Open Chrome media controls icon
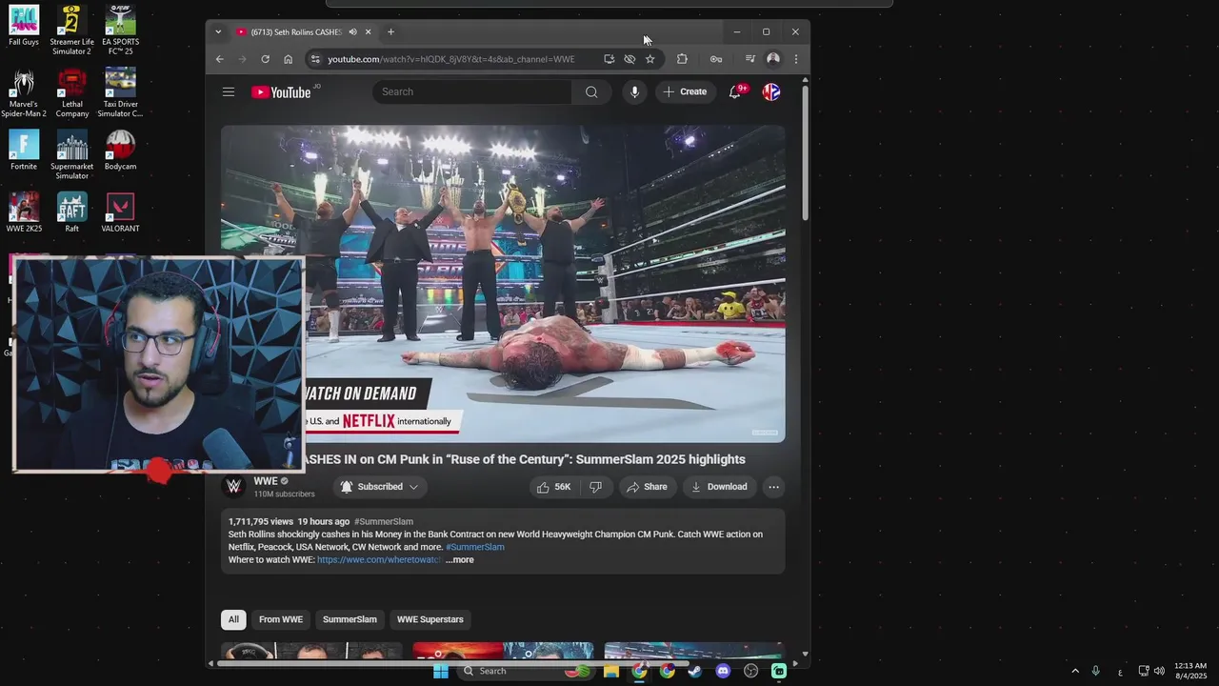The image size is (1219, 686). 749,59
